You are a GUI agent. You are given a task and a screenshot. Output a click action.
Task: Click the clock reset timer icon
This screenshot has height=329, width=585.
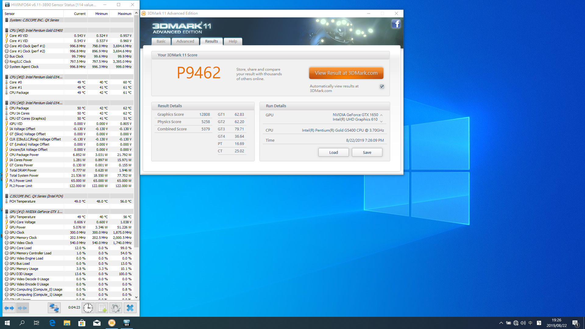(88, 308)
